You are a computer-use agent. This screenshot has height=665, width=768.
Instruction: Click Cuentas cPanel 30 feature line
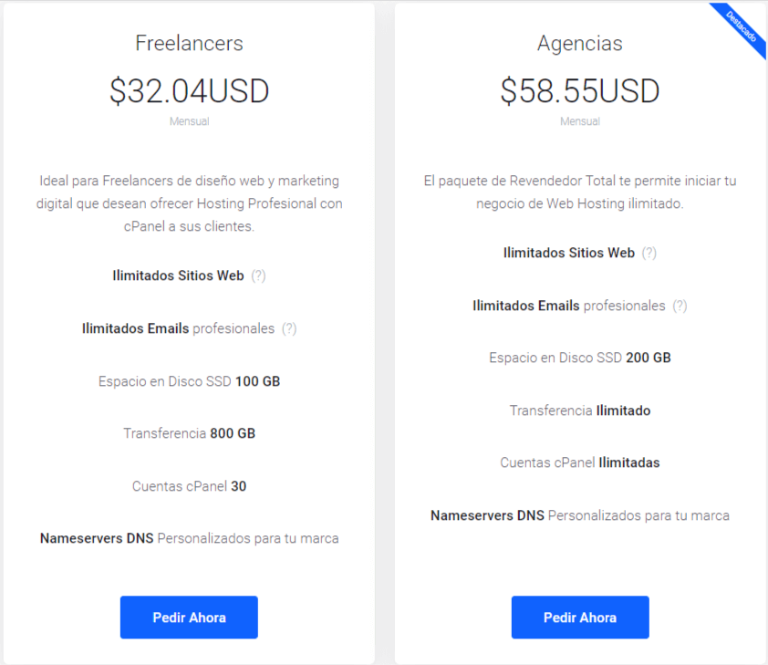tap(189, 486)
